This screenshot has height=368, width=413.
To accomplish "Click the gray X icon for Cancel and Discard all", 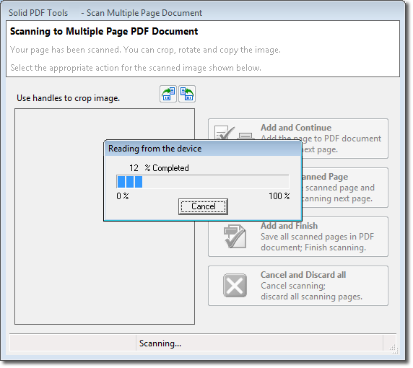I will (x=235, y=286).
